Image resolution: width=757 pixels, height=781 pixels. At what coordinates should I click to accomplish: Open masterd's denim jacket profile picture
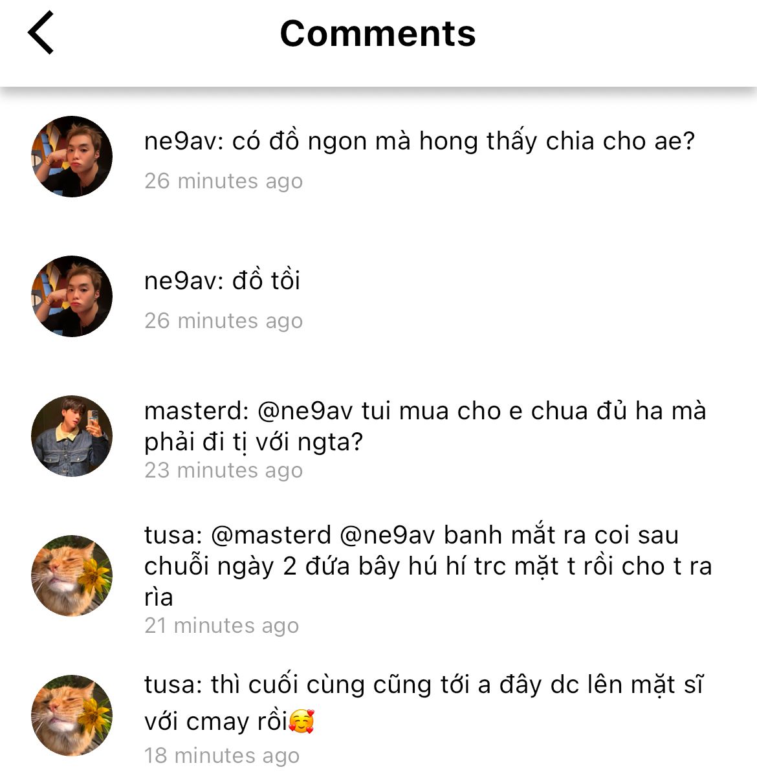pos(72,436)
